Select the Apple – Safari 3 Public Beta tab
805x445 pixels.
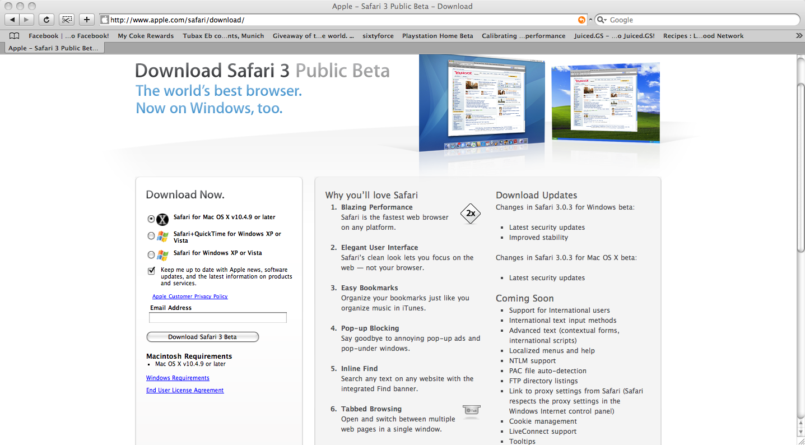pos(53,48)
